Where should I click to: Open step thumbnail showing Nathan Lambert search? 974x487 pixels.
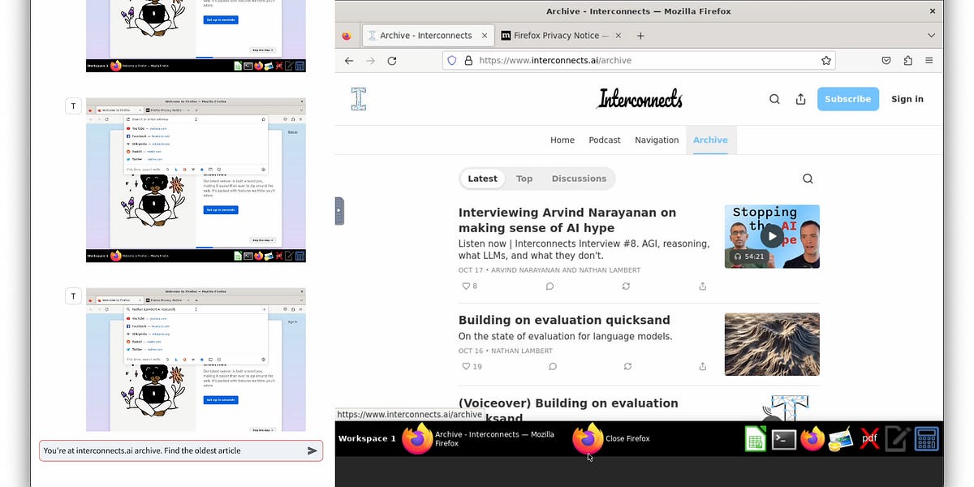pyautogui.click(x=196, y=360)
